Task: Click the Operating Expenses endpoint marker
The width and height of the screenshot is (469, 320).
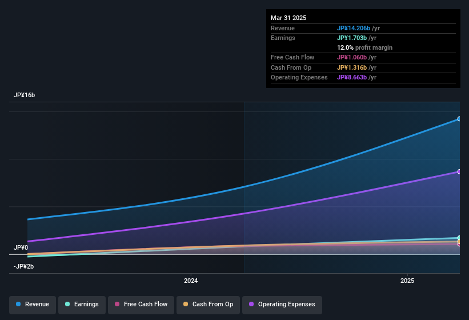Action: click(459, 171)
